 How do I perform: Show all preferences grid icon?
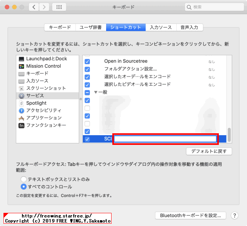[x=59, y=7]
